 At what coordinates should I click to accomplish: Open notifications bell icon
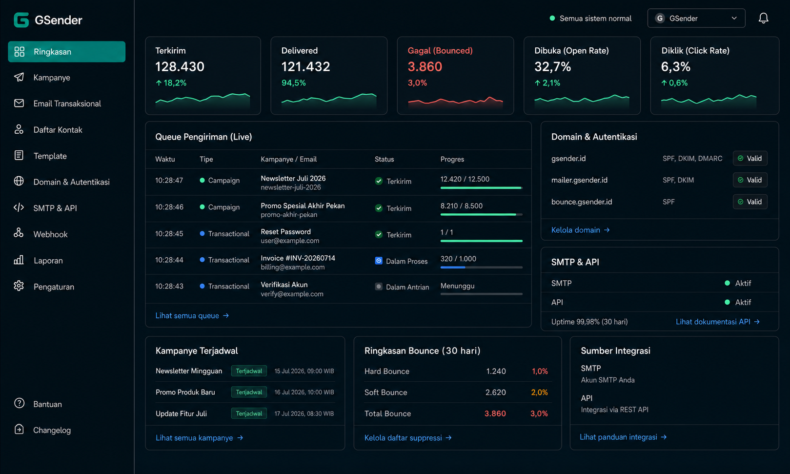tap(763, 18)
